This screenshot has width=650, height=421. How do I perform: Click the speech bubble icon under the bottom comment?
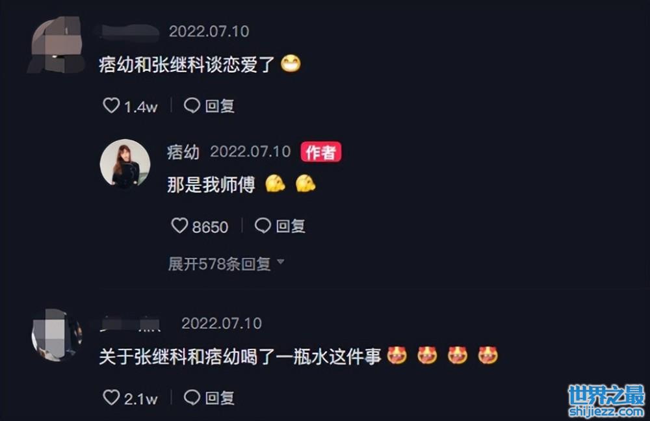tap(192, 398)
